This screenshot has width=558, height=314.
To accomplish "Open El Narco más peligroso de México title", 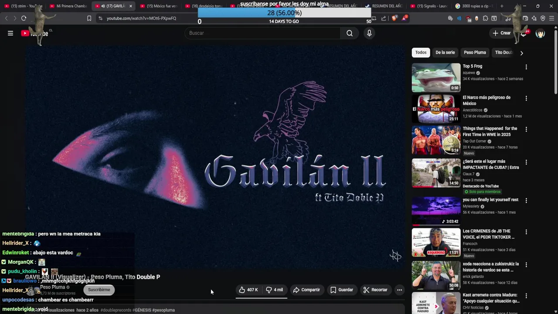I will (x=487, y=100).
